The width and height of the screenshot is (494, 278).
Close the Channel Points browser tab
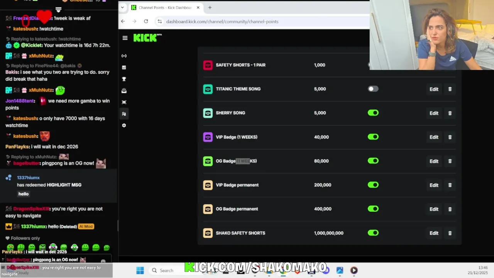click(x=198, y=7)
